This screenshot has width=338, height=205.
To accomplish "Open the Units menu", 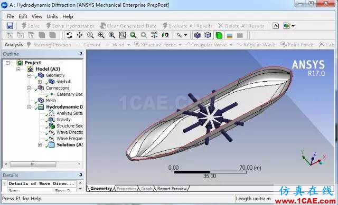I will [x=52, y=16].
